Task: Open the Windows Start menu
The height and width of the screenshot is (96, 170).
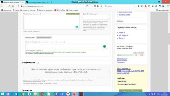Action: (2, 94)
